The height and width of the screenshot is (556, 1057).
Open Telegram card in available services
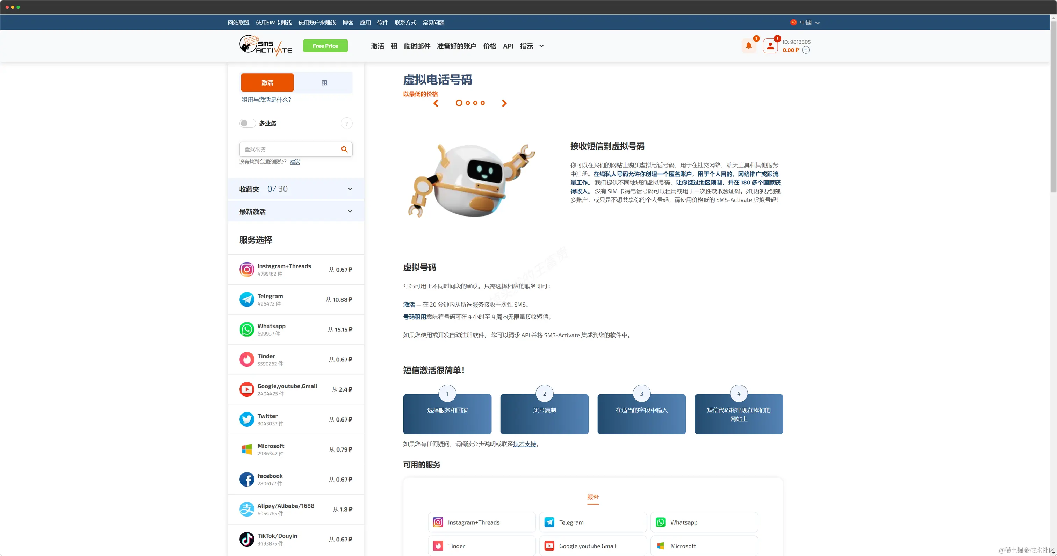point(593,522)
